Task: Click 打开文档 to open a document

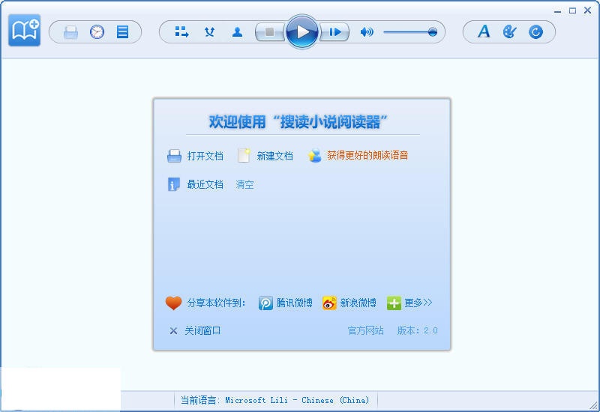Action: click(205, 156)
